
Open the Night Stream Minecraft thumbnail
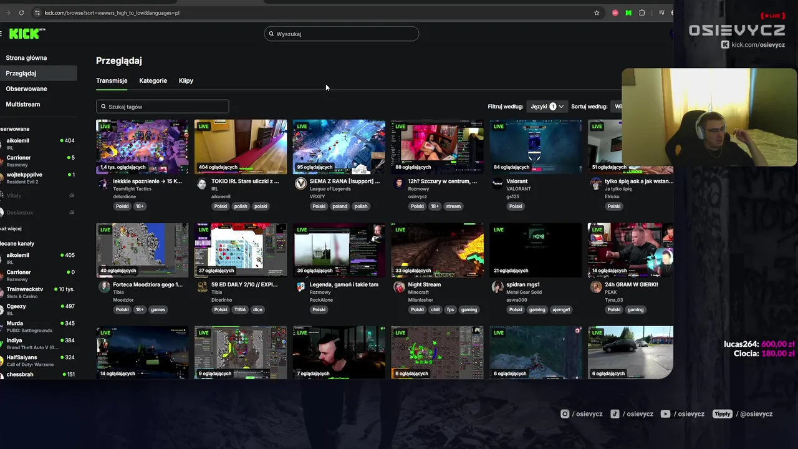coord(437,250)
